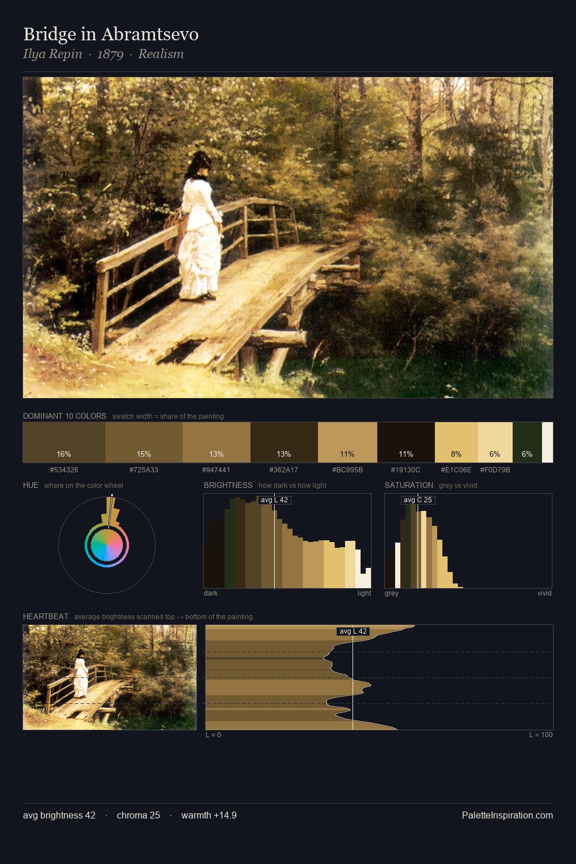Click the 'SATURATION' section heading
576x864 pixels.
[409, 485]
